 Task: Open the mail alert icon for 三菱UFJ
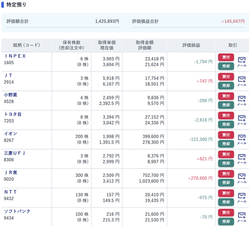coord(242,159)
